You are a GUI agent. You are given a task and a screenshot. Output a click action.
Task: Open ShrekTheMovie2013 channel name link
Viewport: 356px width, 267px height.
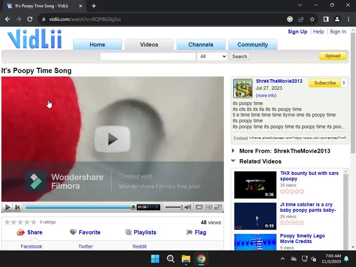(279, 81)
